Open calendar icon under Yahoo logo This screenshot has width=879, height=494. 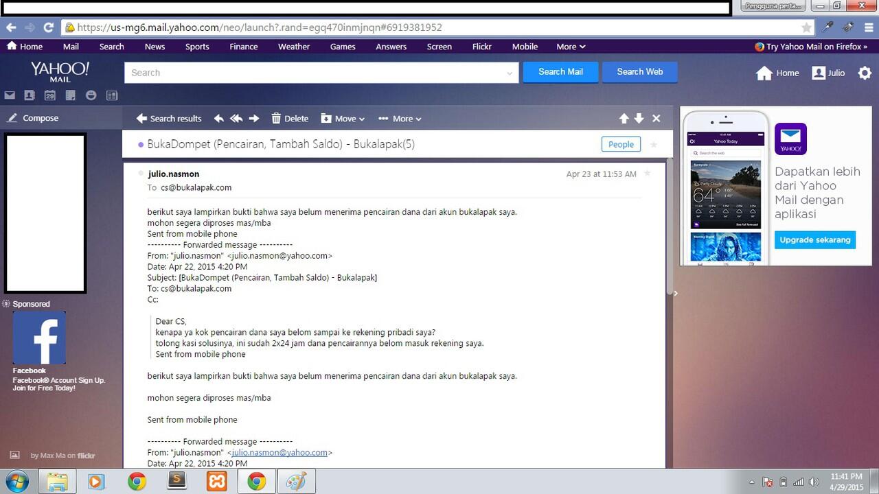[50, 95]
